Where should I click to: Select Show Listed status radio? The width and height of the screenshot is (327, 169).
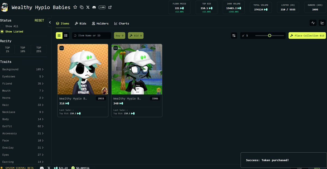(x=2, y=32)
